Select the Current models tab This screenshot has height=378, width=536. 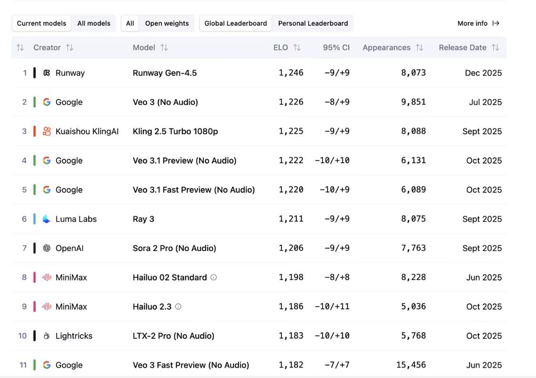coord(41,23)
